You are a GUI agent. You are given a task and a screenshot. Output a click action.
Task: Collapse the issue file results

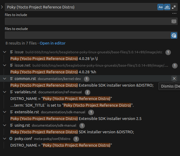click(5, 52)
